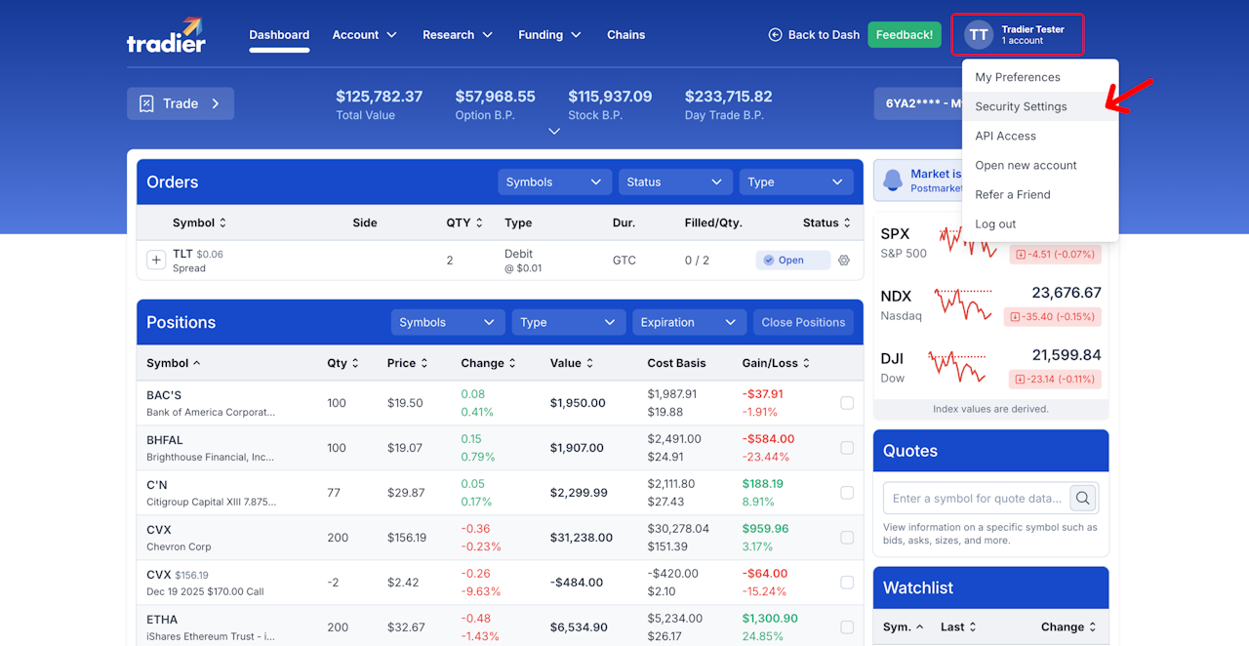
Task: Check the CVX Chevron Corp position checkbox
Action: pyautogui.click(x=847, y=538)
